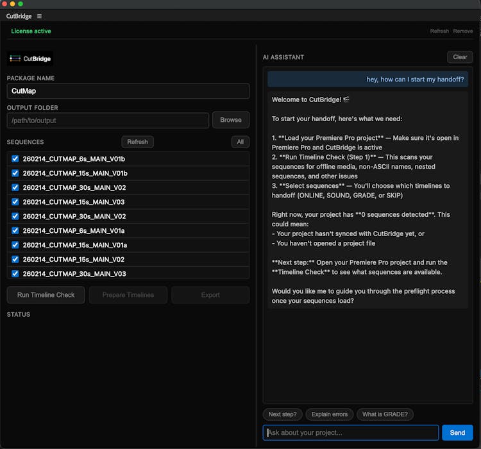Toggle the 260214_CUTMAP_30s_MAIN_V03 checkbox
Image resolution: width=481 pixels, height=449 pixels.
pyautogui.click(x=15, y=274)
